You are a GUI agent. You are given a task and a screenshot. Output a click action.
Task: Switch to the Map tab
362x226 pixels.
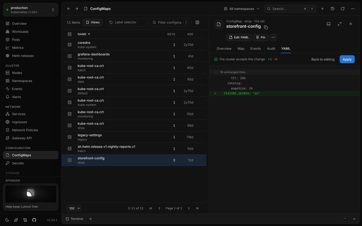[241, 48]
